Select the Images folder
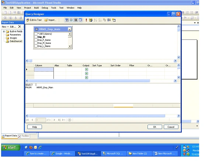 (12, 38)
